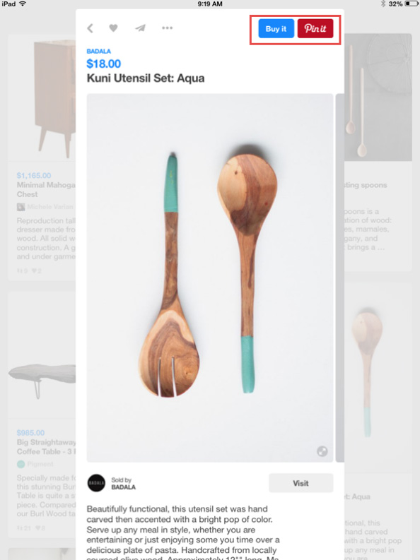Like the pin with heart icon
The height and width of the screenshot is (560, 420).
pos(113,28)
